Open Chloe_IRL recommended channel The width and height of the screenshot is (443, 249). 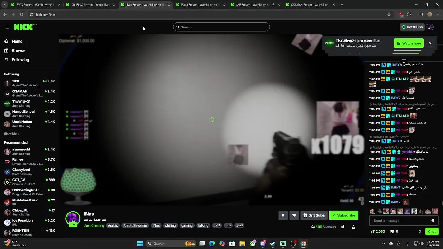(29, 212)
